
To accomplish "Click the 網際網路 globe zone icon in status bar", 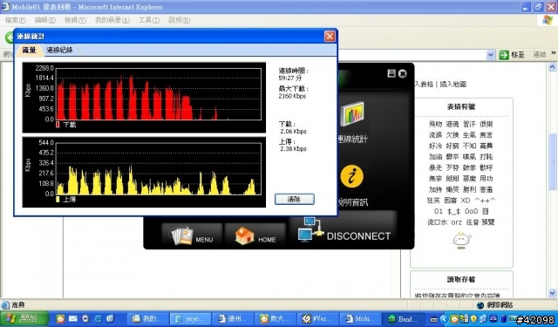I will pos(480,305).
